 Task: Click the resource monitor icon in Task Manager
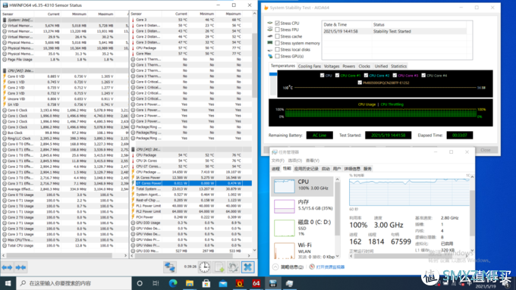coord(312,267)
